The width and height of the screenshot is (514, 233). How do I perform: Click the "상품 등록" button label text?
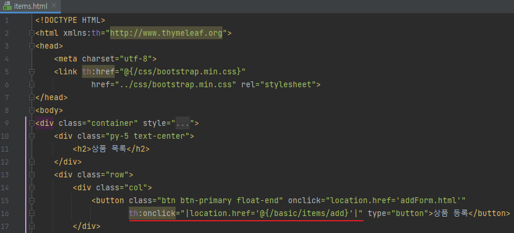pos(451,213)
